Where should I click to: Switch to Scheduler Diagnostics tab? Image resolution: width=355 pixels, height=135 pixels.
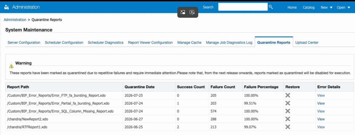(106, 43)
